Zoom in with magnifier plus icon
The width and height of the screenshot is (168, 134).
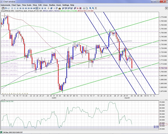tap(90, 8)
